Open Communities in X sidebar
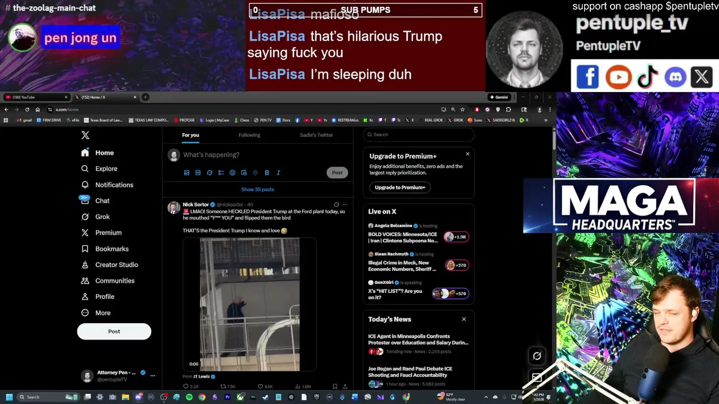Screen dimensions: 719x404 point(107,281)
